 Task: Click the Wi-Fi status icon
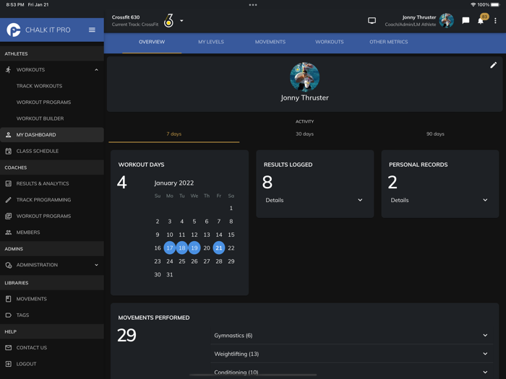[473, 5]
